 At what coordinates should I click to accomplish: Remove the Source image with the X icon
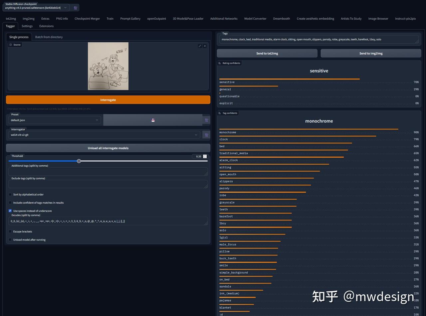tap(205, 46)
